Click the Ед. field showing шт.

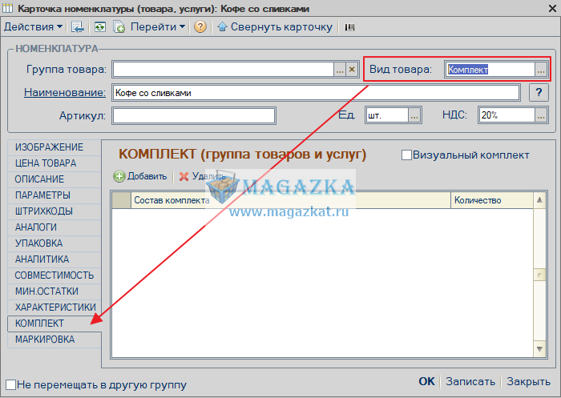pyautogui.click(x=387, y=115)
